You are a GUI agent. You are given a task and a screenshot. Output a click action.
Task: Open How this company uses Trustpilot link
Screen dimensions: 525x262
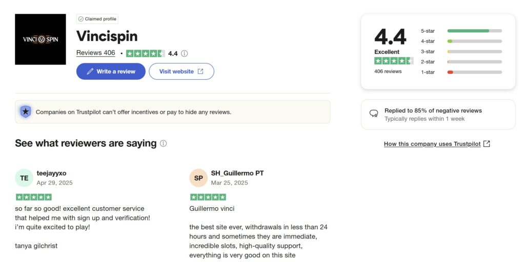tap(432, 144)
